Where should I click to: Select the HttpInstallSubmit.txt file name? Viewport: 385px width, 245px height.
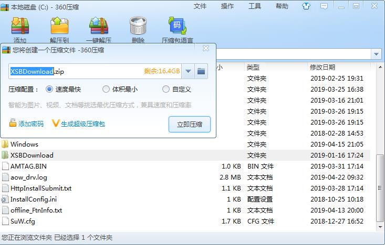pos(41,188)
